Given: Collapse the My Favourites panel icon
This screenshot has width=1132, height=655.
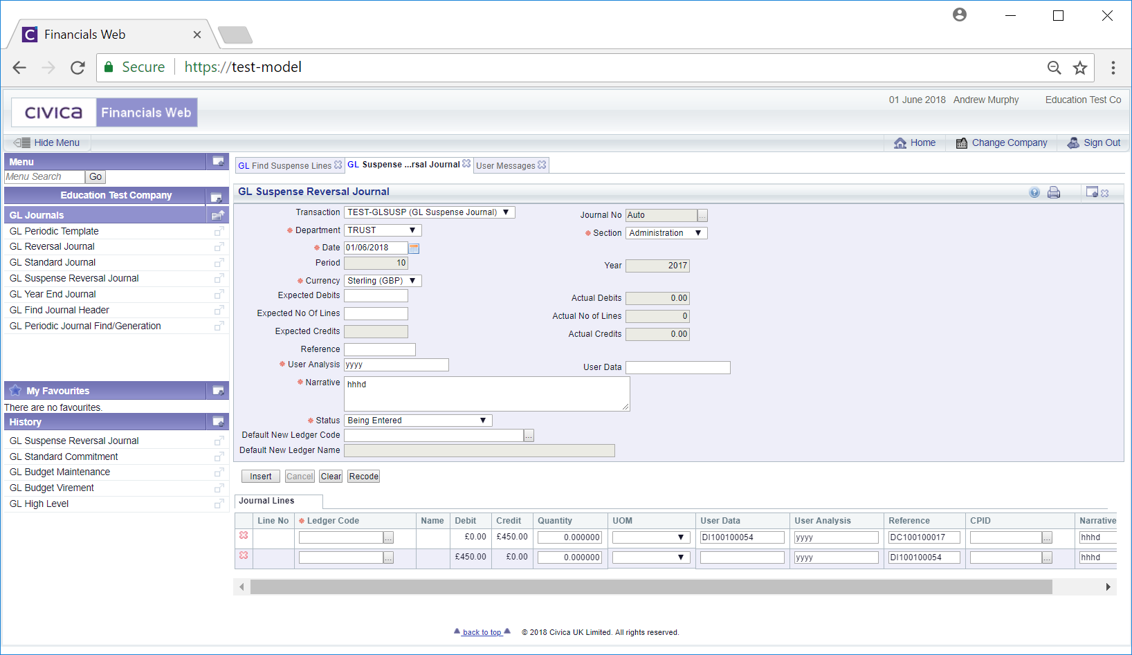Looking at the screenshot, I should pos(218,391).
